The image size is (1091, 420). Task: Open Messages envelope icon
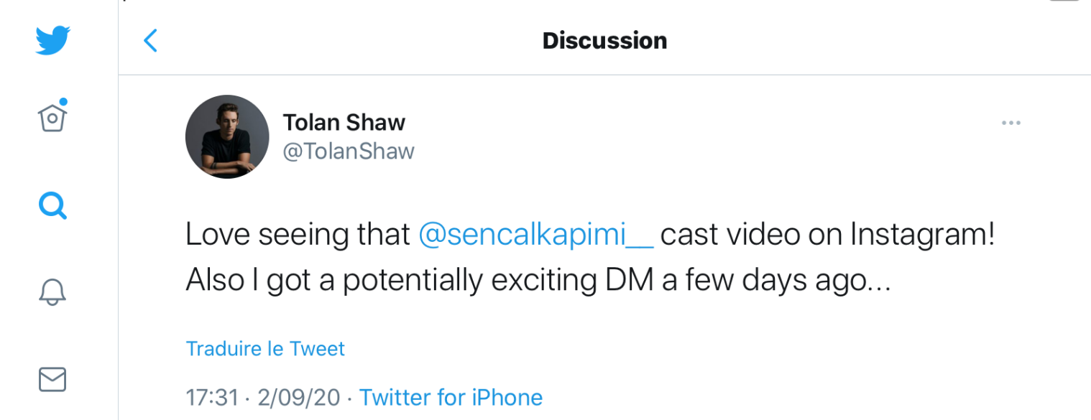click(x=52, y=379)
